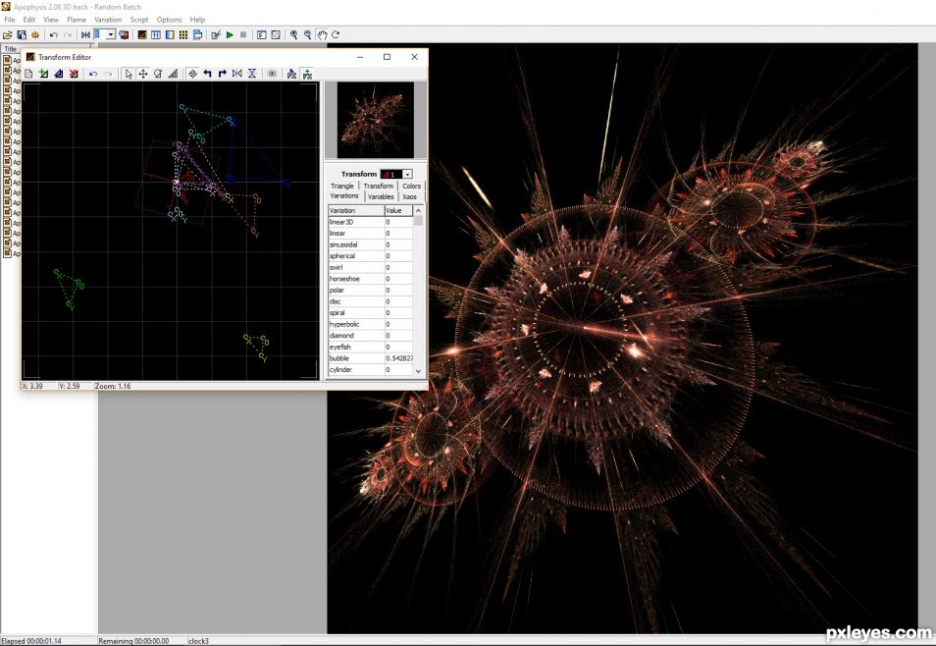Select the eyefish variation row
Viewport: 936px width, 646px height.
pos(370,348)
